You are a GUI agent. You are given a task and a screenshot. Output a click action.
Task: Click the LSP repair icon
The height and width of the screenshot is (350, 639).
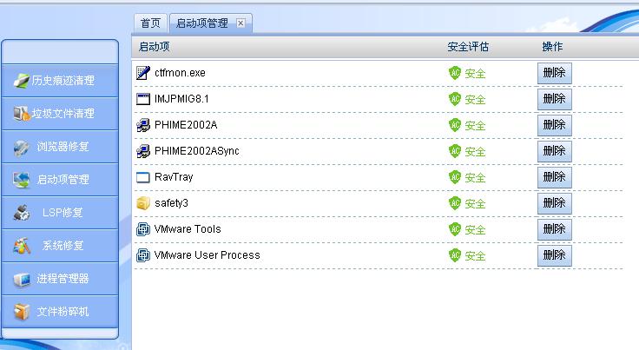coord(22,213)
